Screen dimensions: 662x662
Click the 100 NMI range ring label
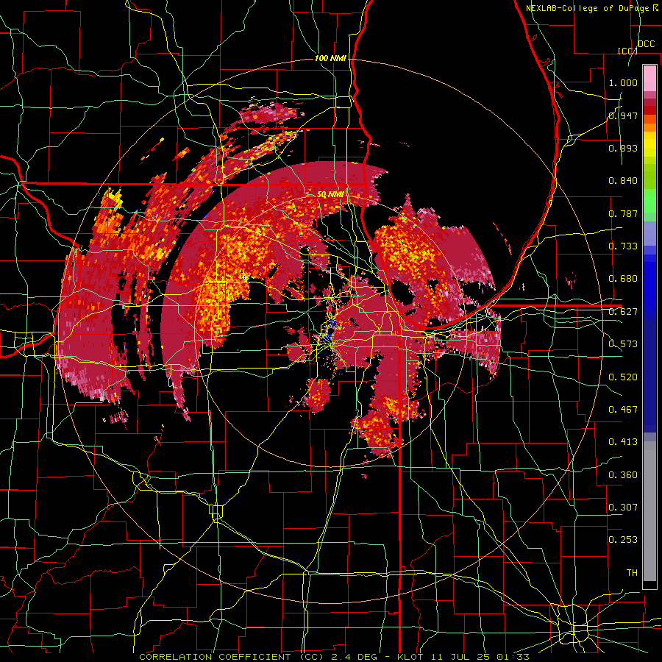(x=330, y=58)
